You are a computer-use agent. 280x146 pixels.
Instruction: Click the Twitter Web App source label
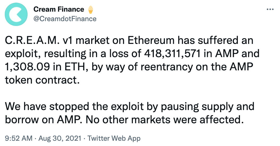[x=114, y=138]
